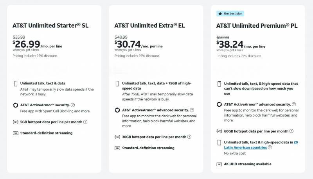This screenshot has width=313, height=179.
Task: Click the star icon in the best plan badge
Action: pos(219,13)
